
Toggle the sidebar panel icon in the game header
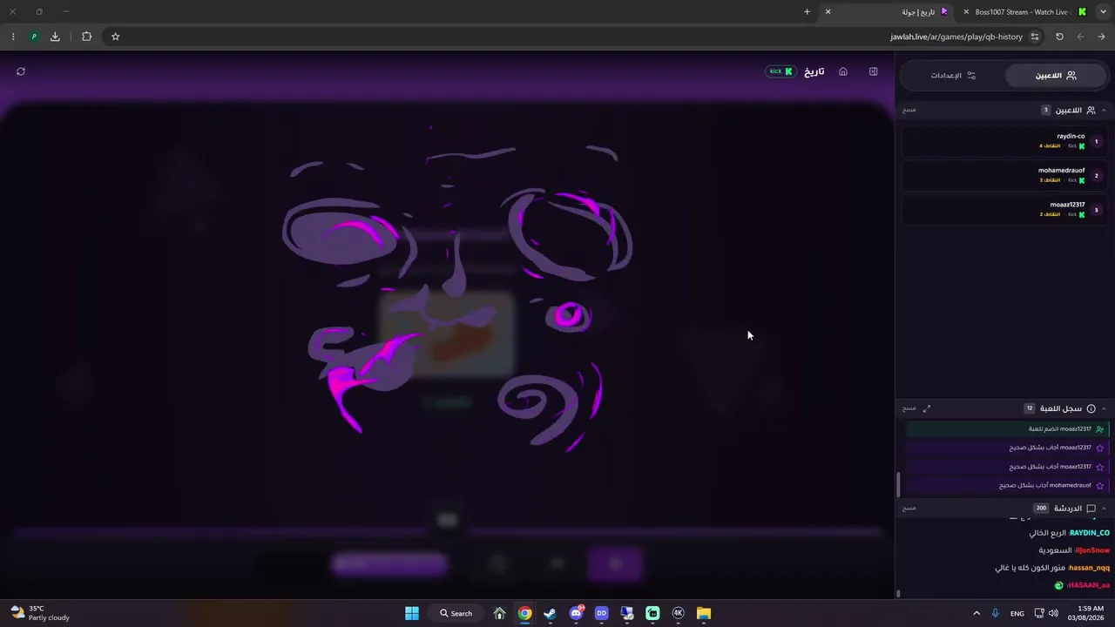[x=873, y=71]
